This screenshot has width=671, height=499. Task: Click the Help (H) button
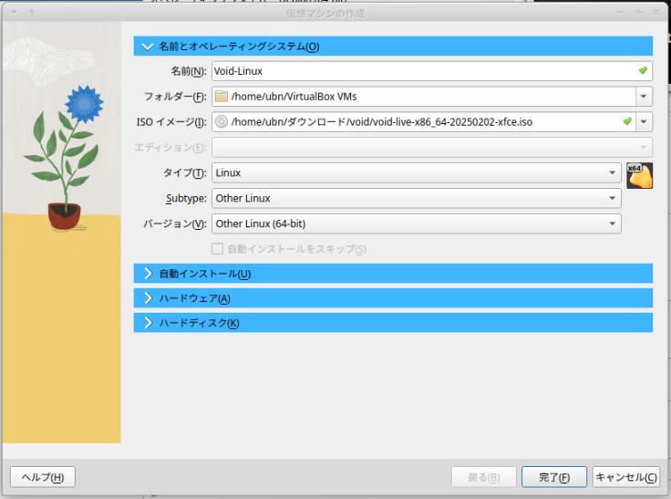43,477
